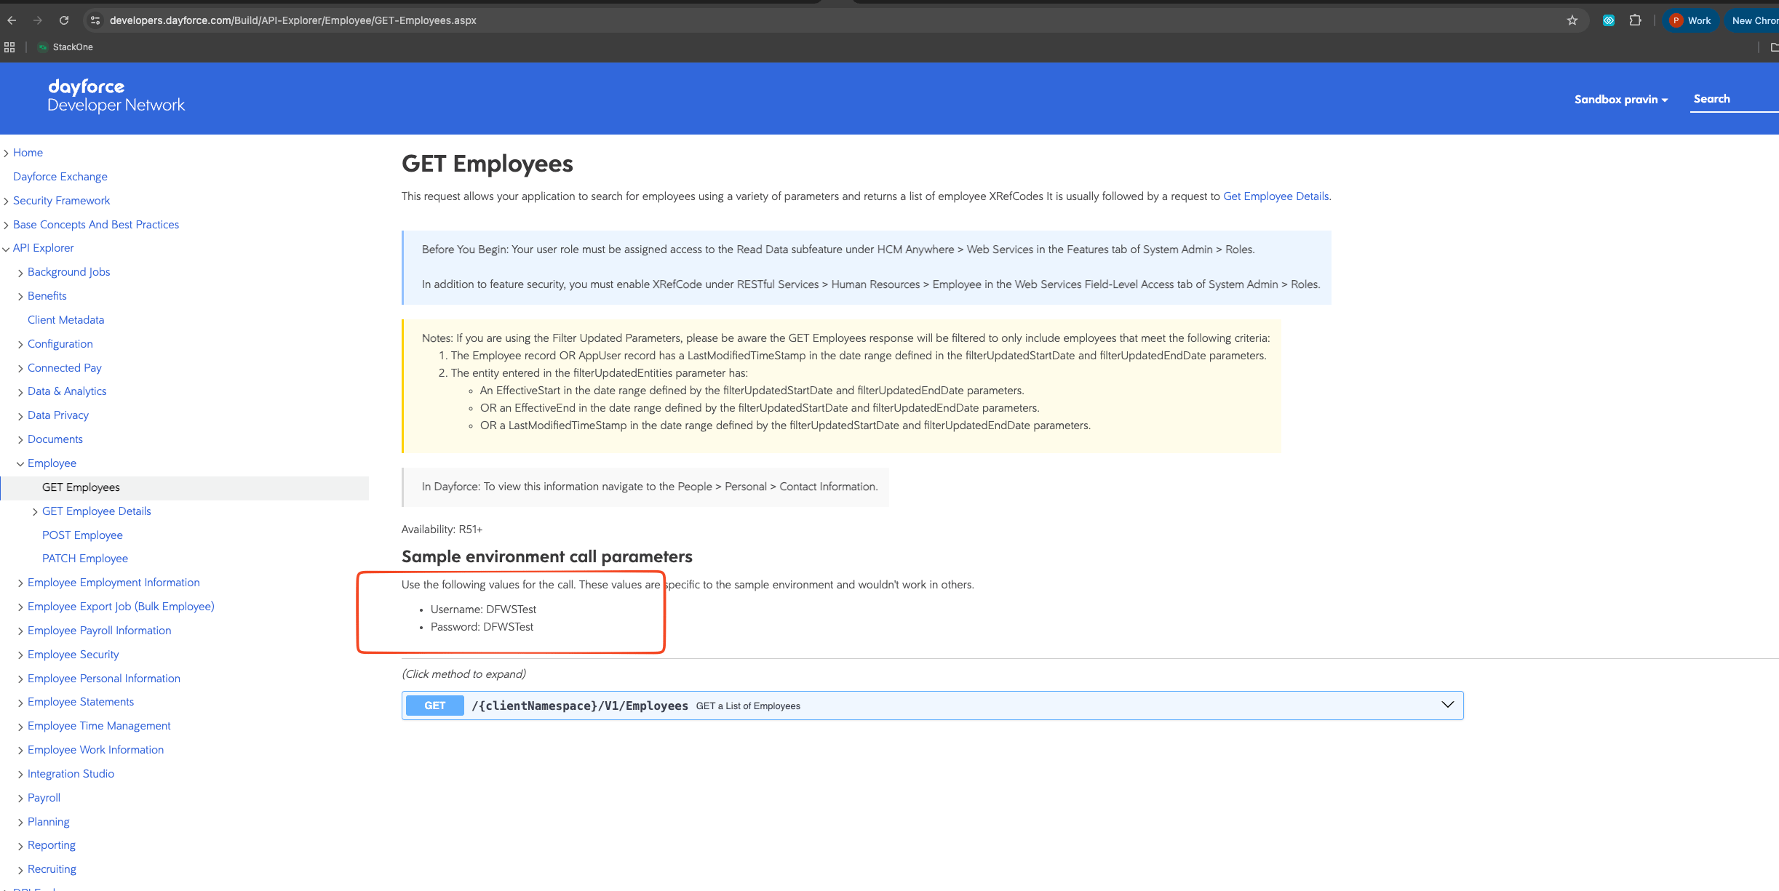Open Employee Personal Information
This screenshot has height=891, width=1779.
pos(104,679)
